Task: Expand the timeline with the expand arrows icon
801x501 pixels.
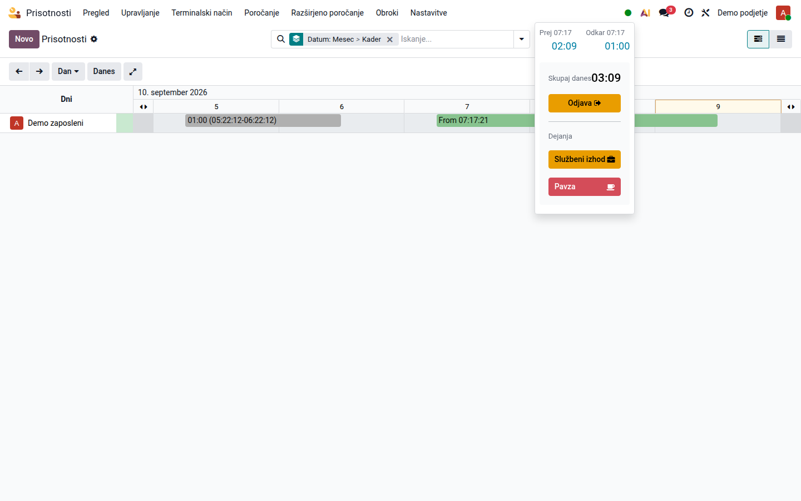Action: tap(133, 71)
